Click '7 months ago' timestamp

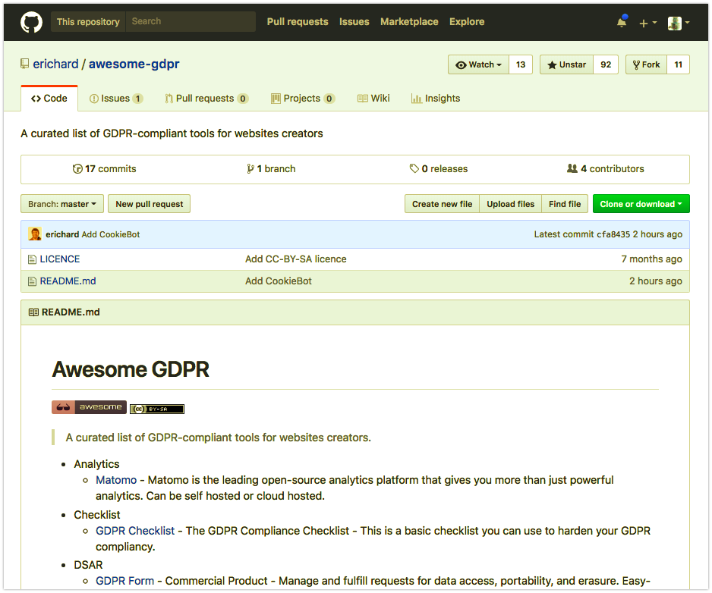651,259
